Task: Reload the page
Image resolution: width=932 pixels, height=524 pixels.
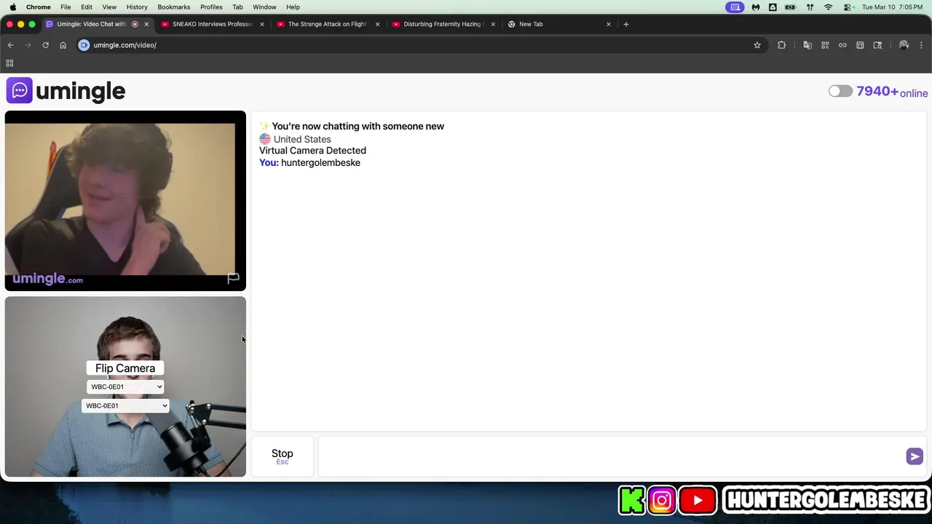Action: click(x=45, y=45)
